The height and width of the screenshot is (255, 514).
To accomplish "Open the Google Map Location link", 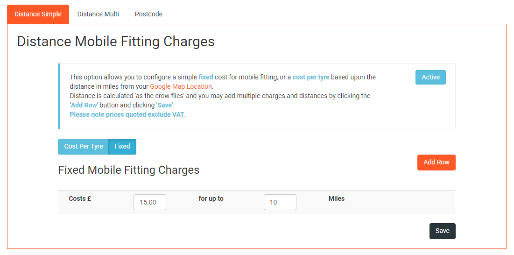I will point(181,86).
